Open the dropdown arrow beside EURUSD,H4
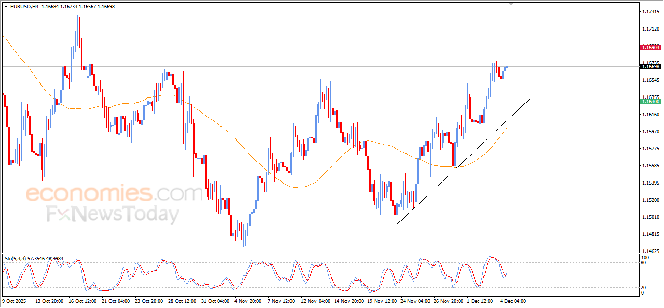 point(6,6)
